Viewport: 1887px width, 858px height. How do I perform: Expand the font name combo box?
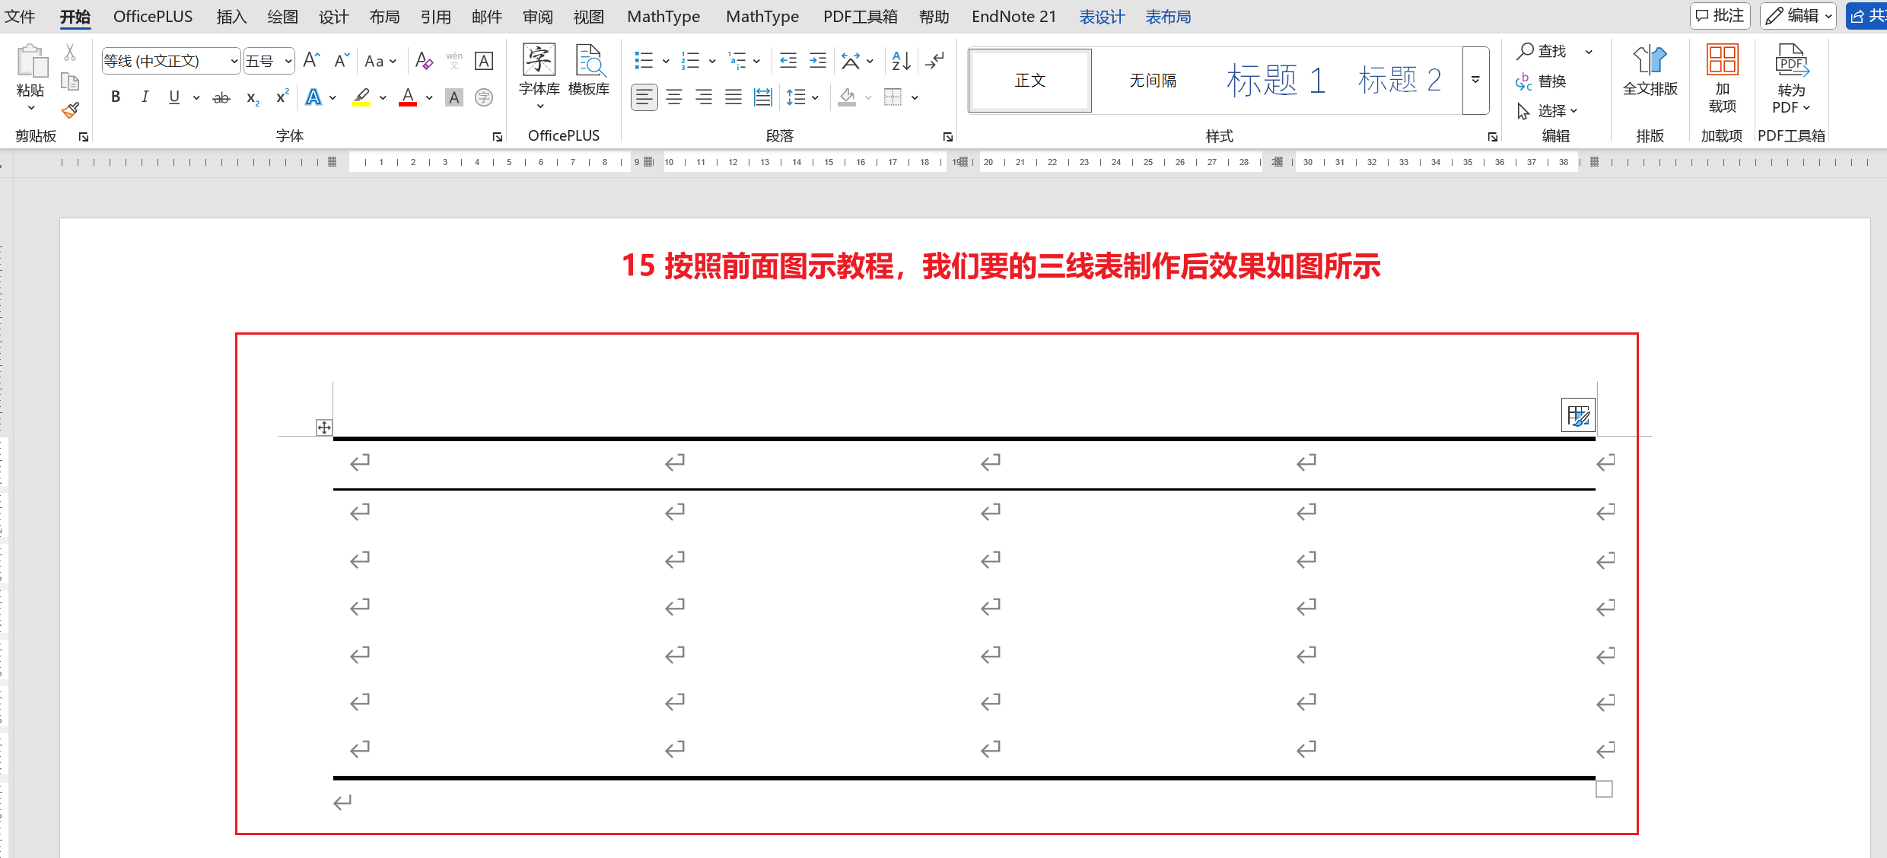click(x=234, y=61)
